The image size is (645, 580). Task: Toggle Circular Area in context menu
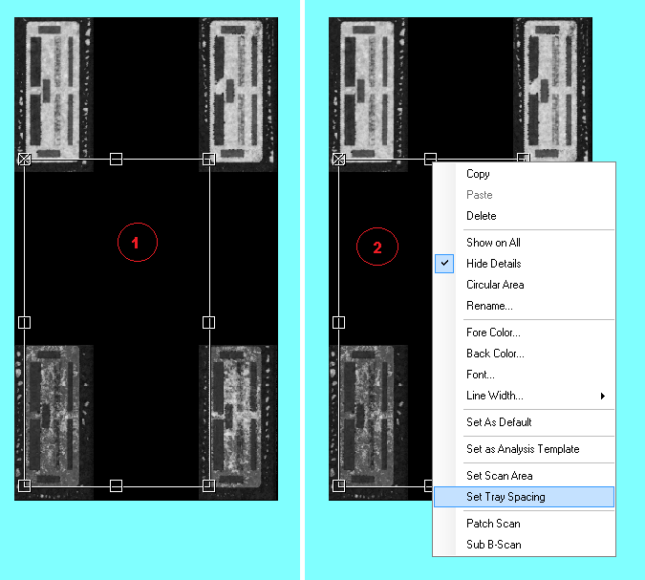pyautogui.click(x=494, y=285)
